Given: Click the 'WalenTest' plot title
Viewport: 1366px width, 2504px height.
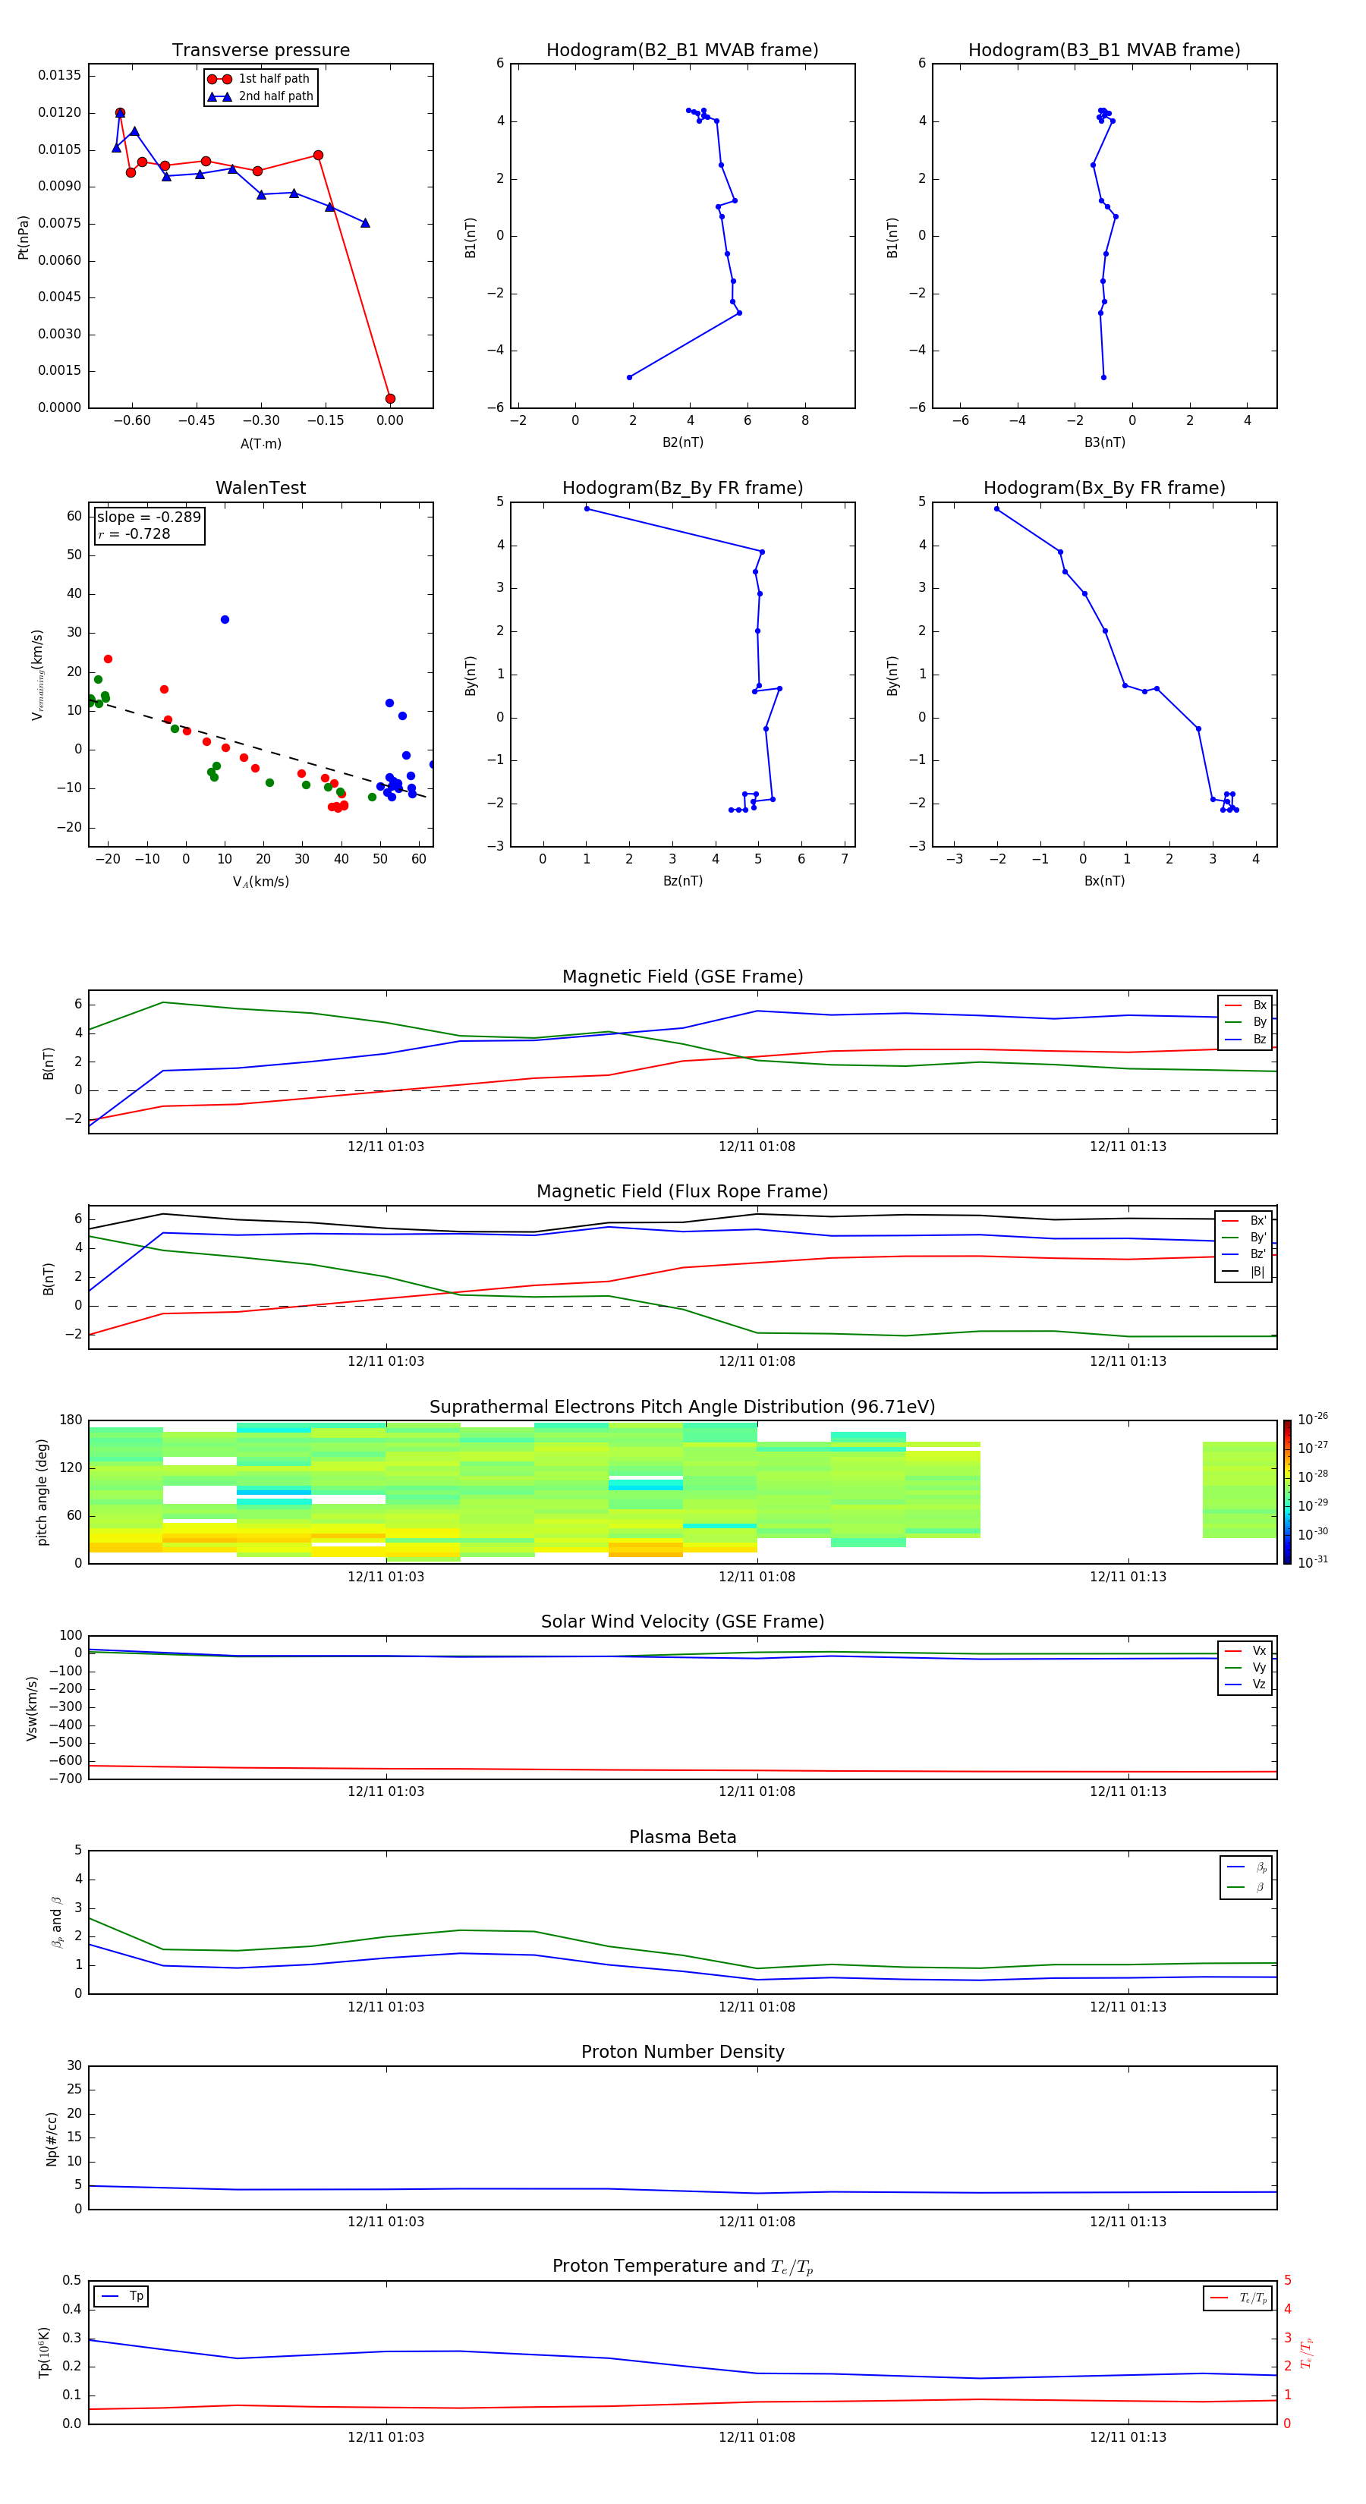Looking at the screenshot, I should pyautogui.click(x=260, y=488).
